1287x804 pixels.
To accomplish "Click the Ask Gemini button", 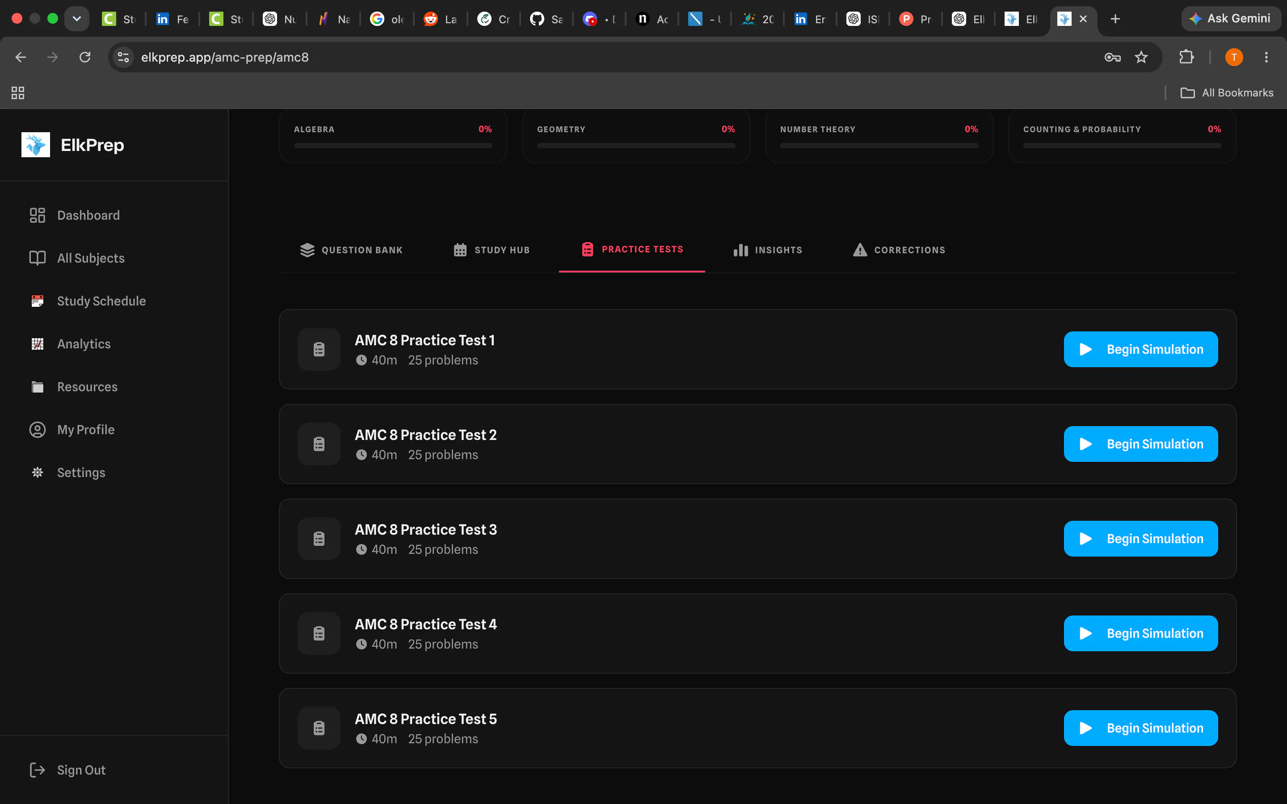I will coord(1230,19).
